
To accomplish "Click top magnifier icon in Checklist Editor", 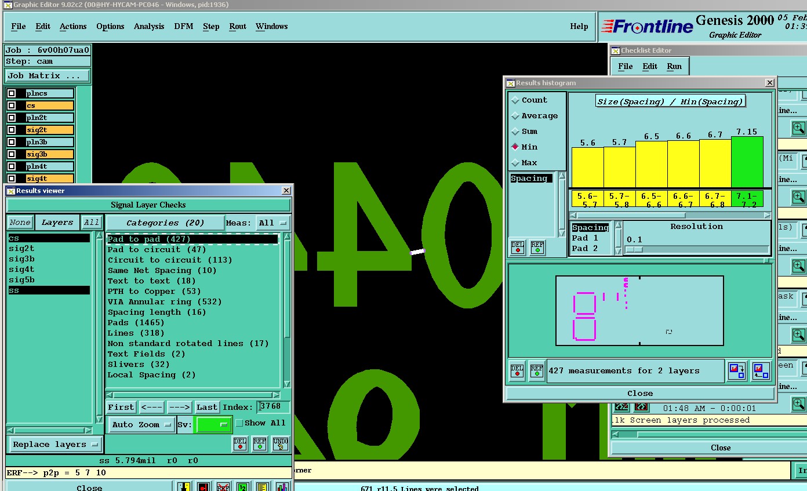I will click(x=798, y=128).
